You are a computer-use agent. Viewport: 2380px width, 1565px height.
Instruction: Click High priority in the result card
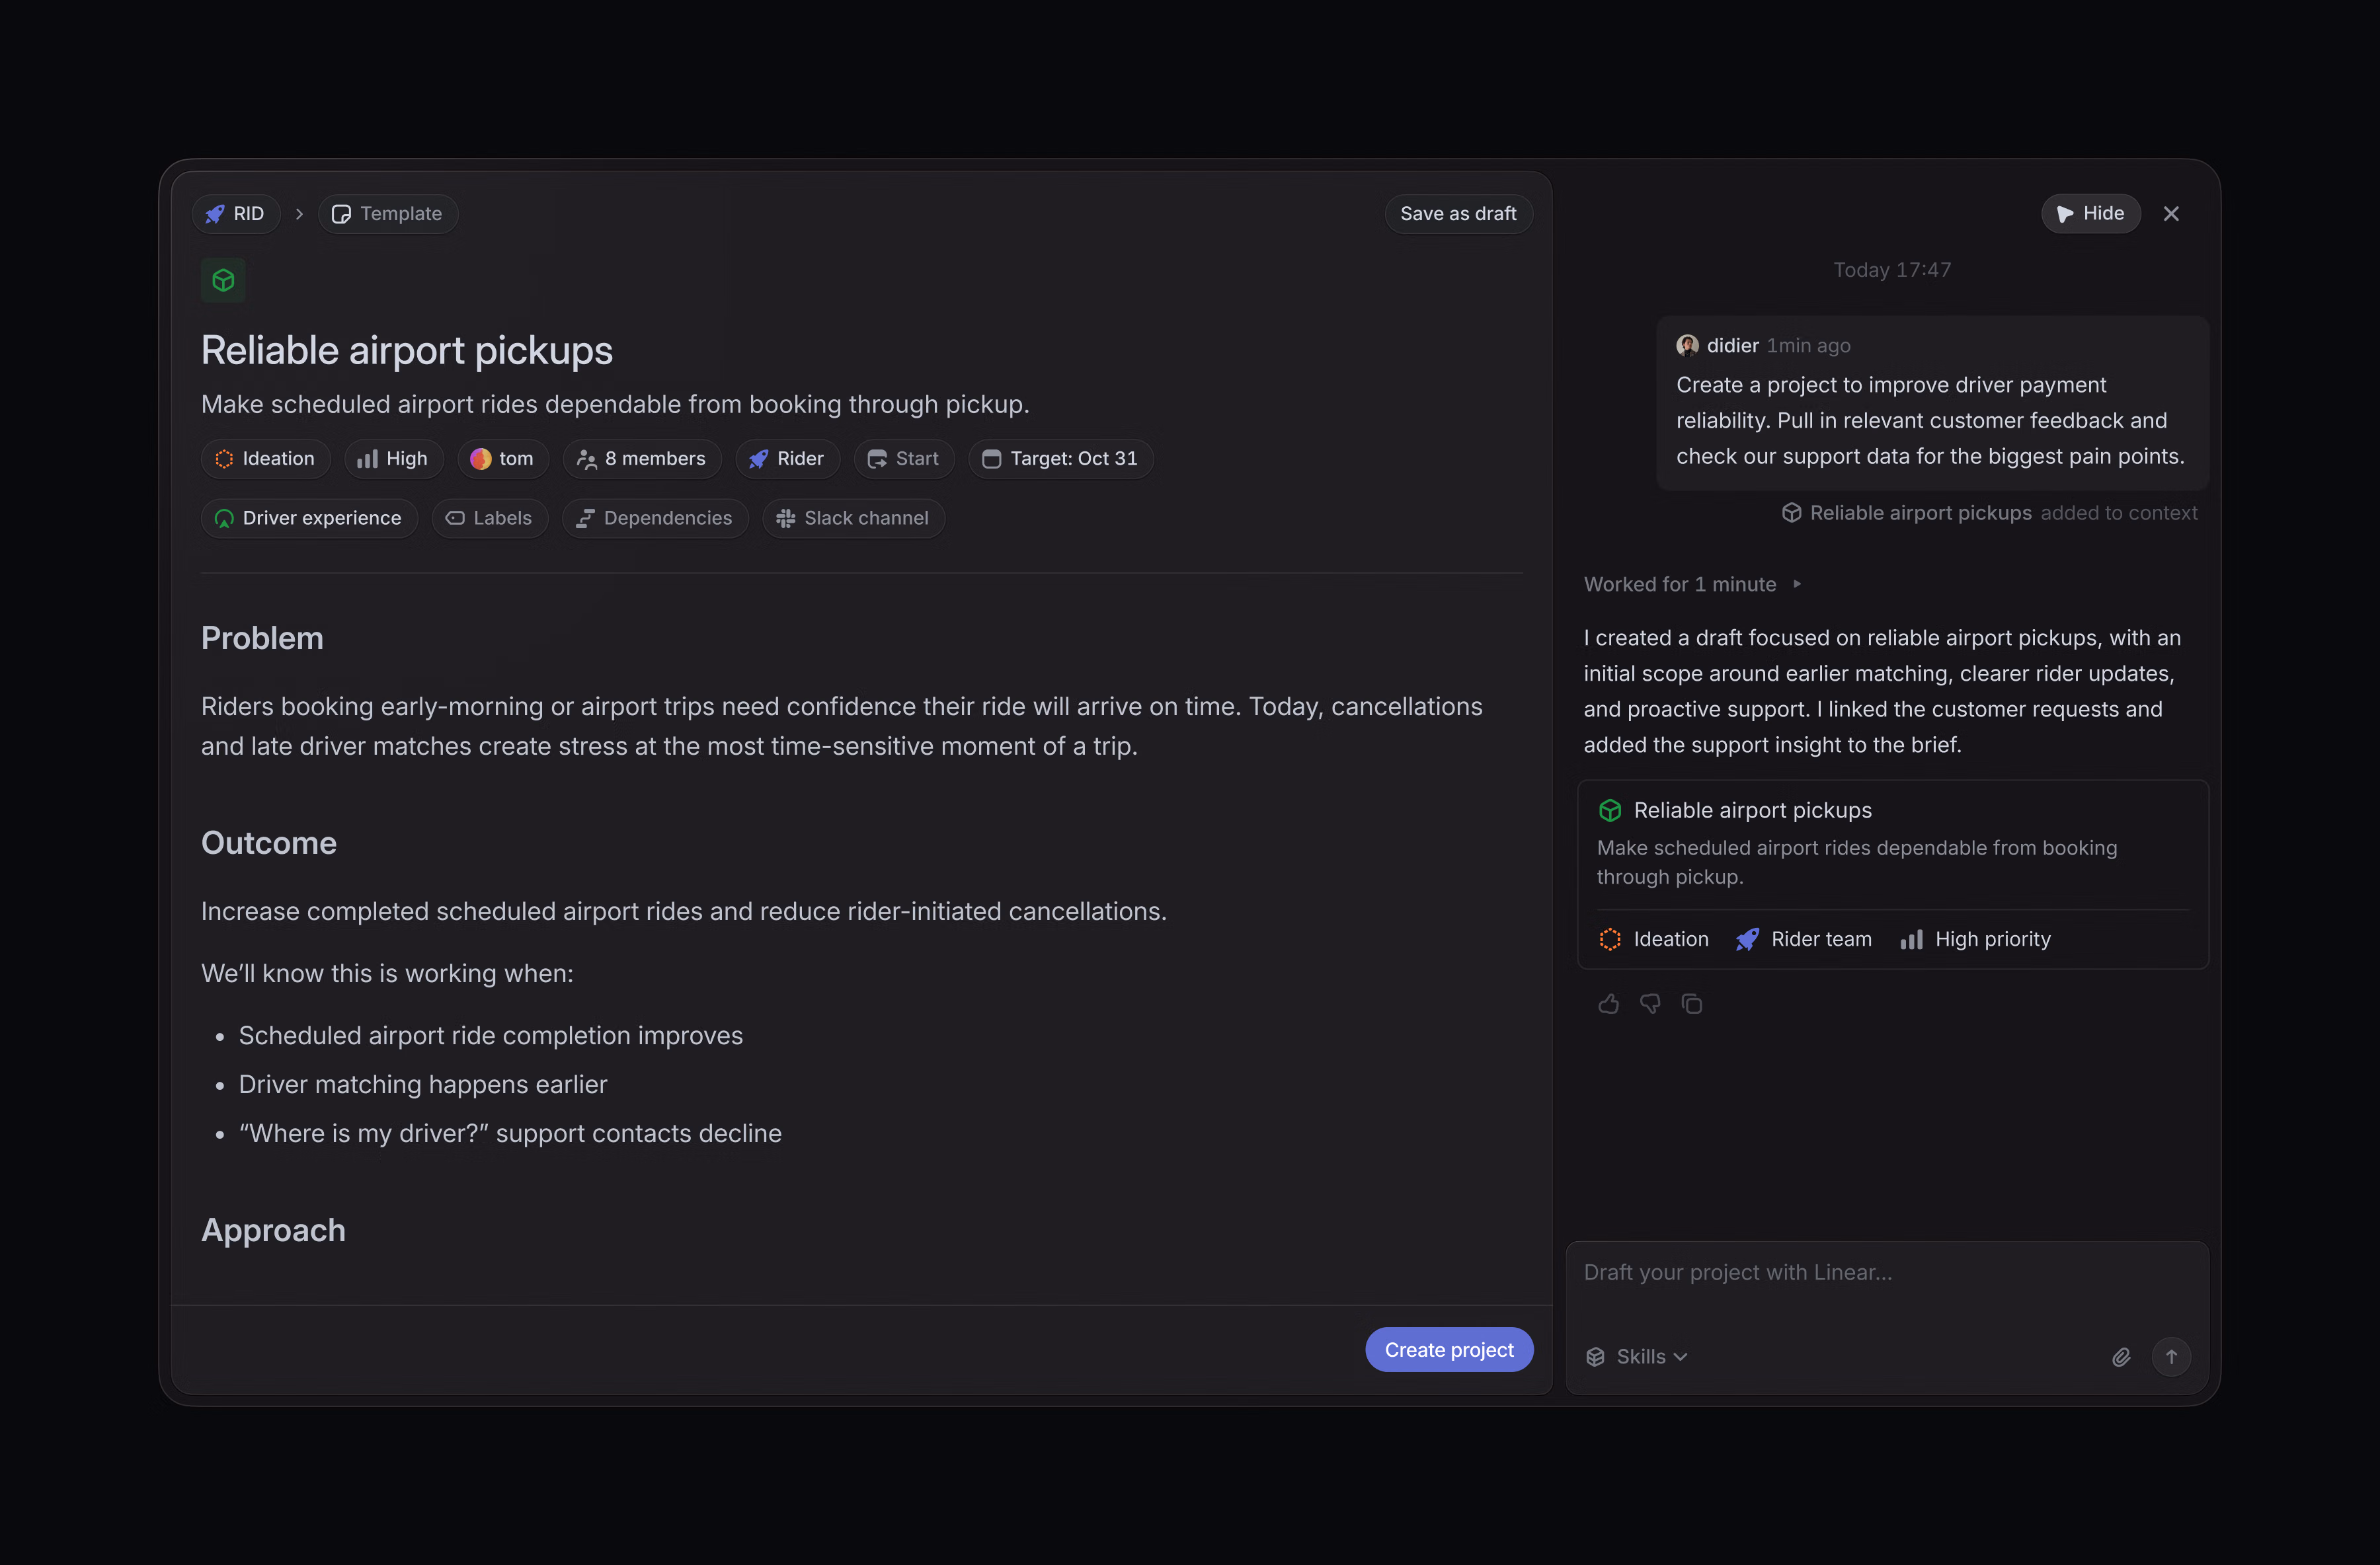pyautogui.click(x=1976, y=939)
